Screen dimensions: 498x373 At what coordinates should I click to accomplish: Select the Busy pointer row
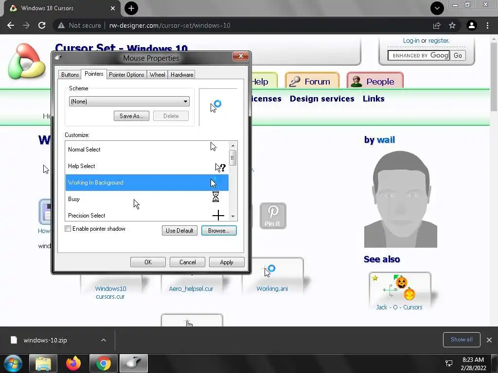tap(147, 199)
